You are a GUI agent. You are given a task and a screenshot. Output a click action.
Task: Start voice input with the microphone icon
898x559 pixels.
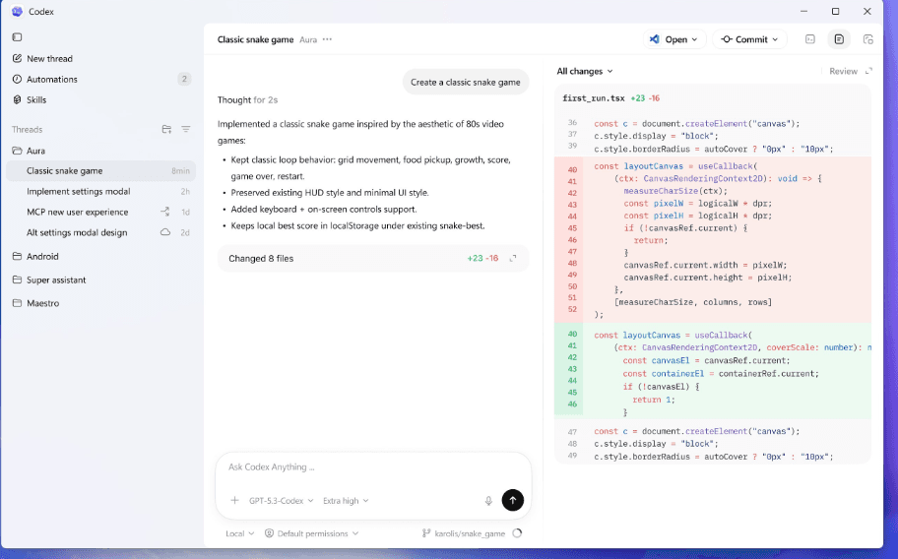click(x=488, y=501)
